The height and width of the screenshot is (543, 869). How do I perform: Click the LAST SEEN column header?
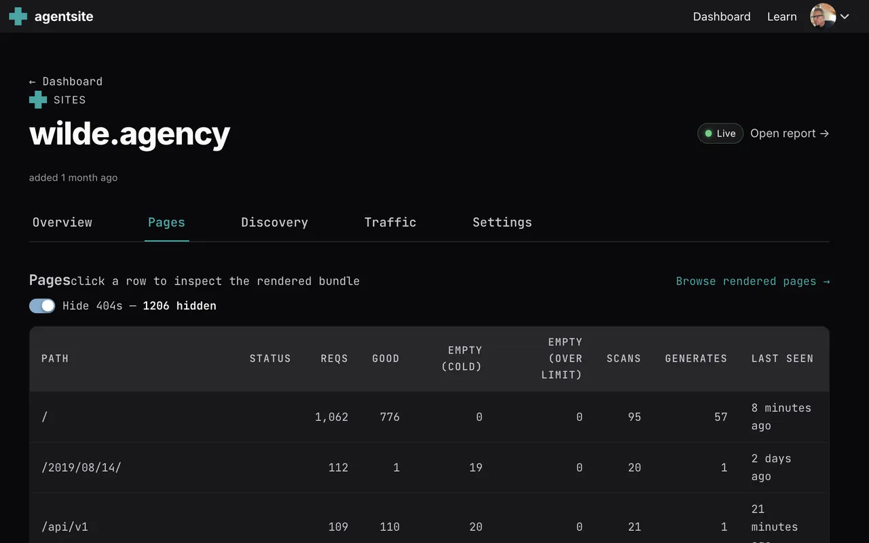pos(782,358)
